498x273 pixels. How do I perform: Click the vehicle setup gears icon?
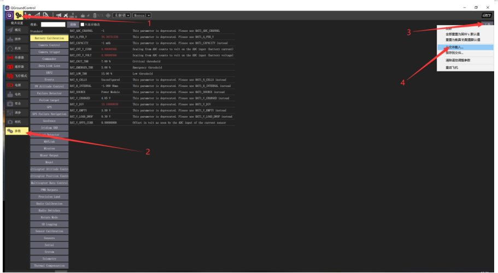19,15
